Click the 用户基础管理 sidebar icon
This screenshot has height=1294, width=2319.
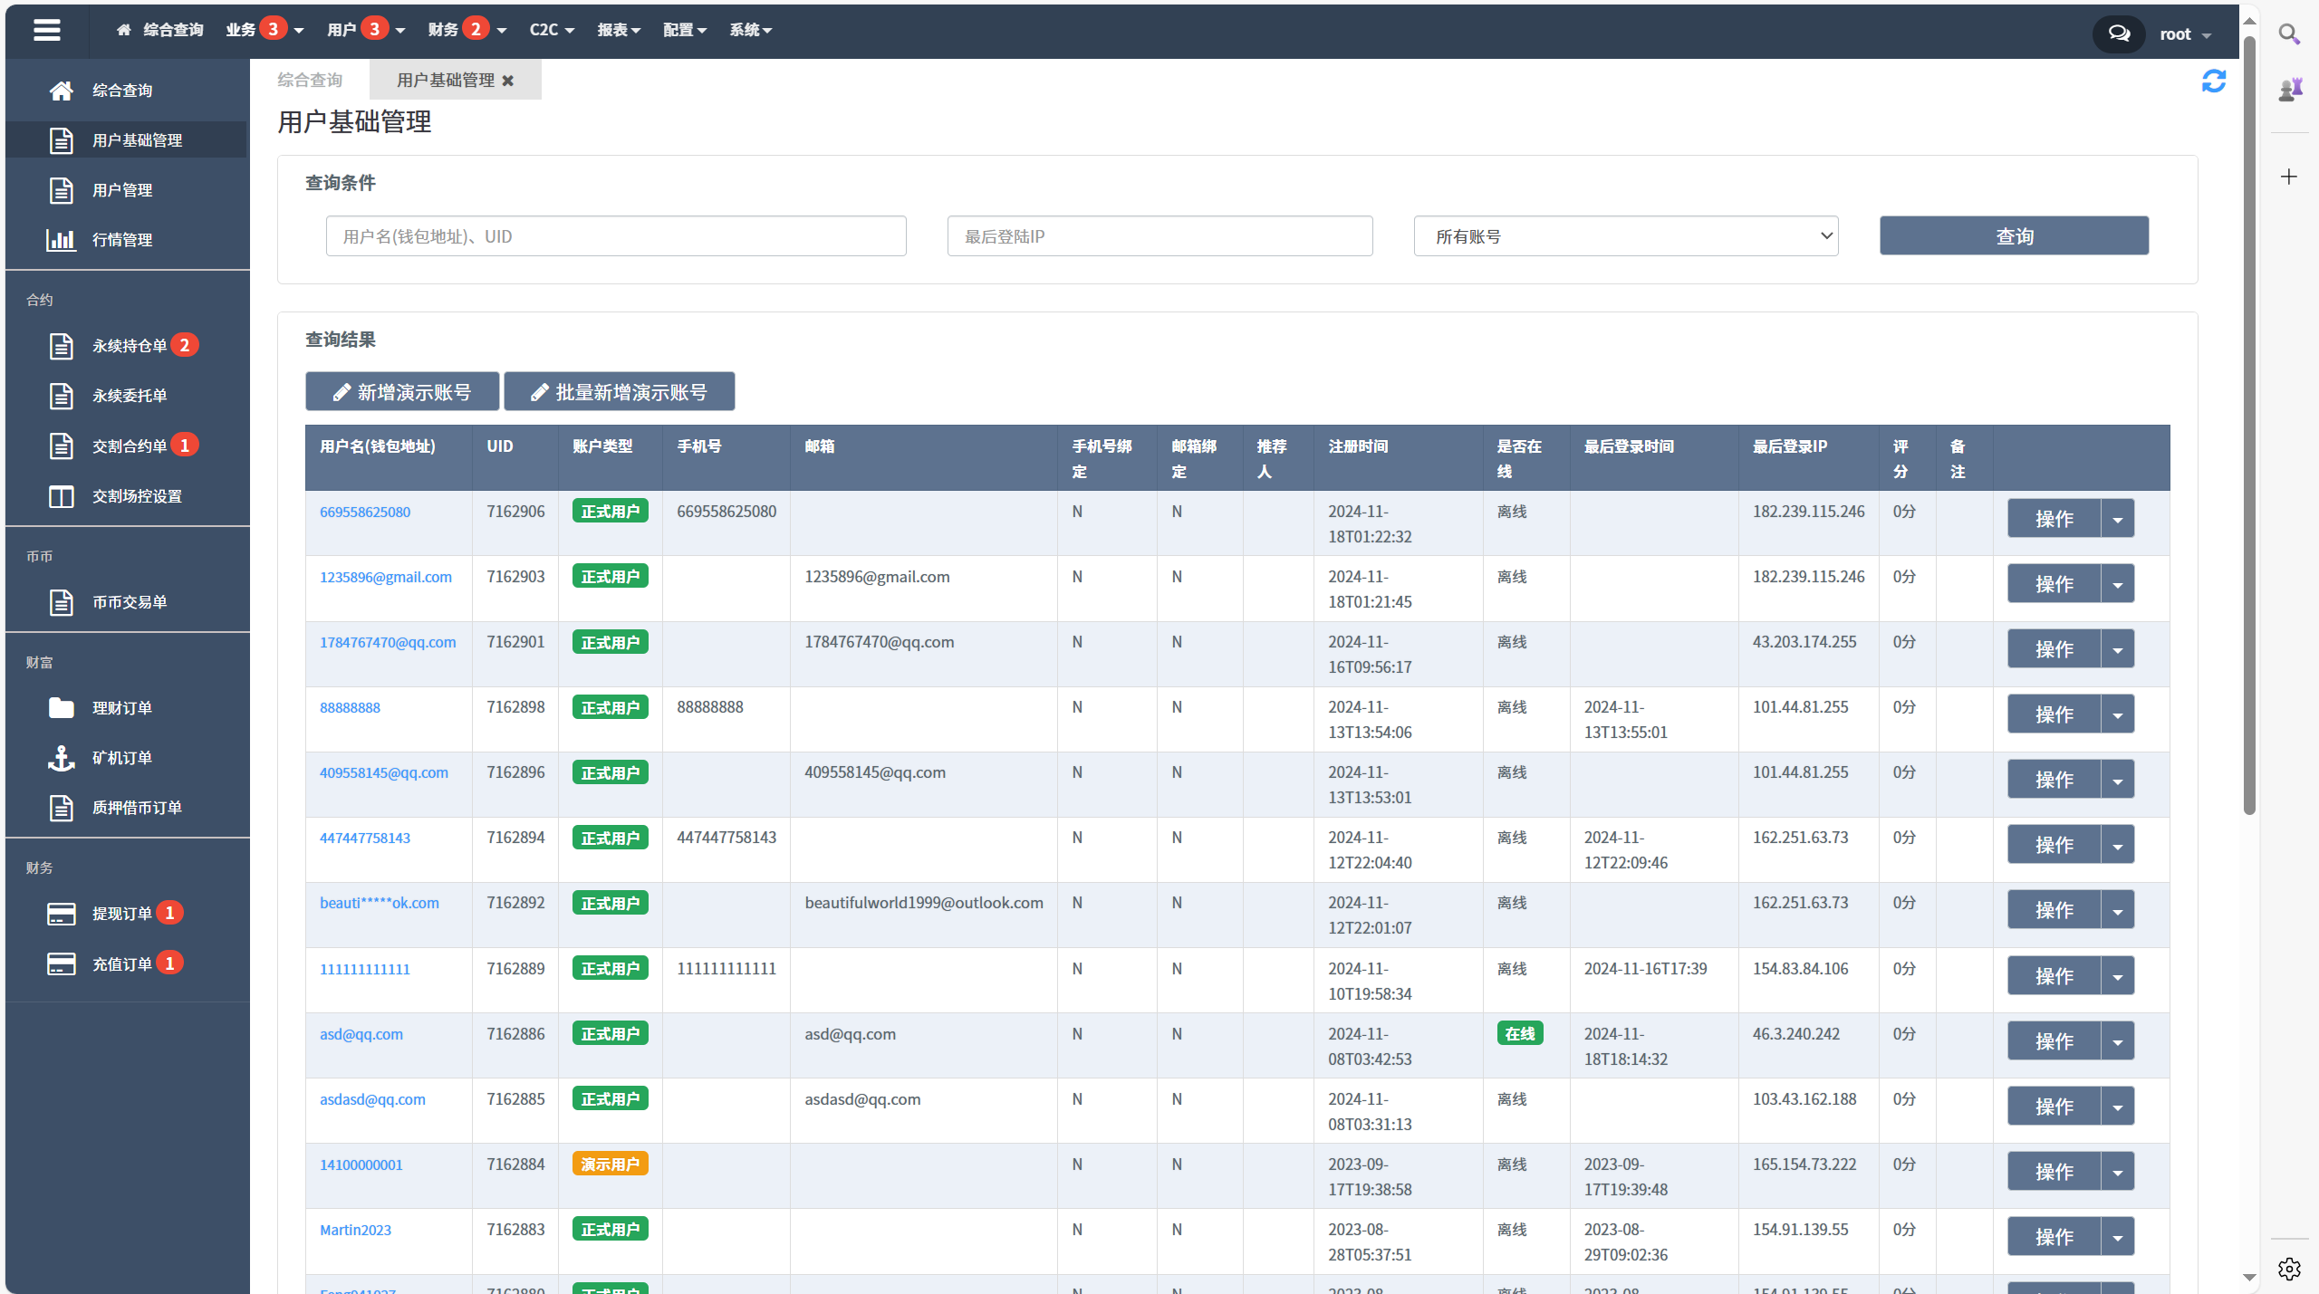[61, 140]
